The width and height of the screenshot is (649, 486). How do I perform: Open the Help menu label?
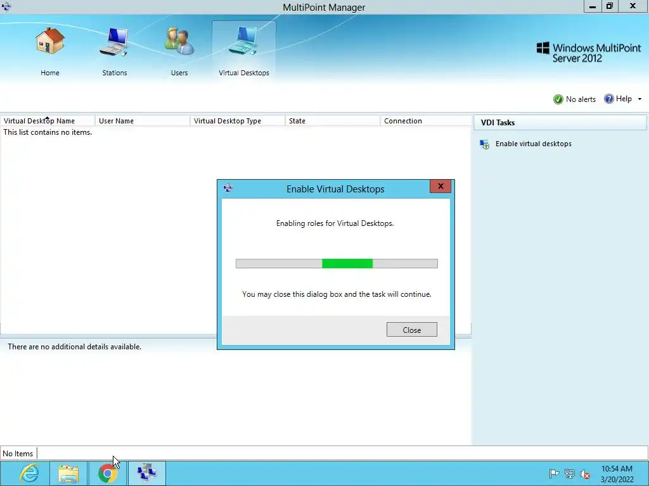(x=624, y=99)
